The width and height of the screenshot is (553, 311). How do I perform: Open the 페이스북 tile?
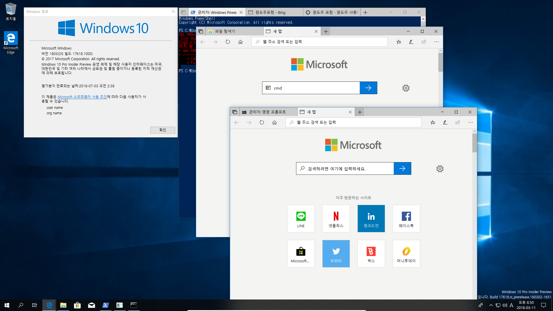click(x=406, y=219)
